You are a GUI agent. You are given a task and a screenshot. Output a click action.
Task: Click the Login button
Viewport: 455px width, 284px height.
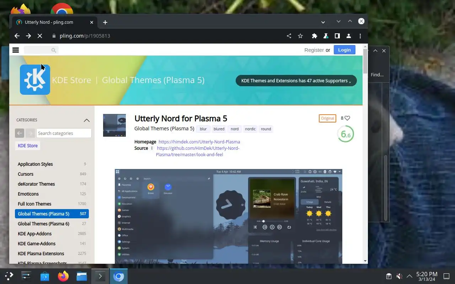point(344,50)
